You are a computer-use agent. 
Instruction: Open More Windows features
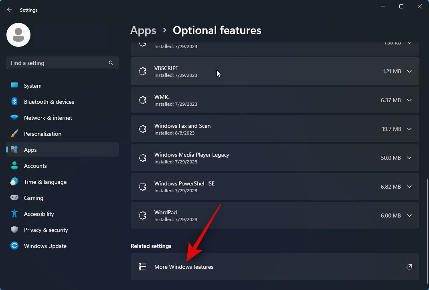coord(184,267)
